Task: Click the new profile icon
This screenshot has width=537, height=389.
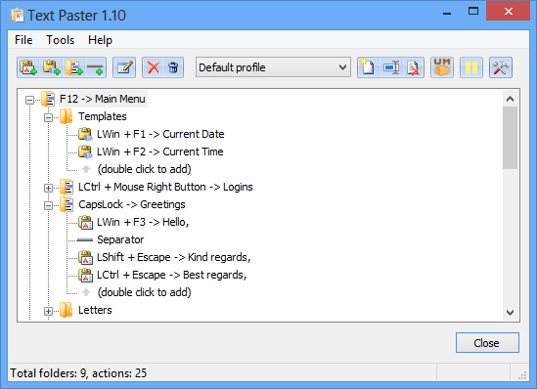Action: tap(368, 67)
